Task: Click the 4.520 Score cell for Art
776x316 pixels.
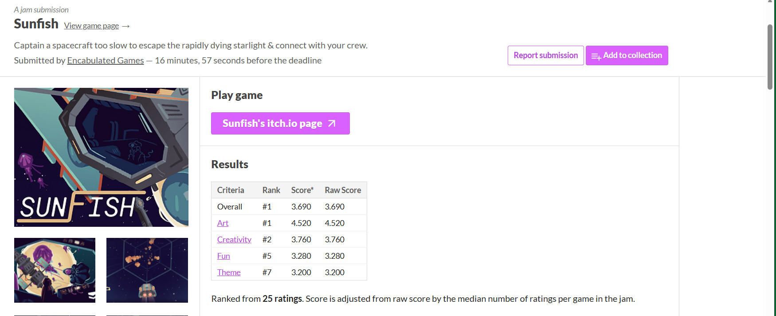Action: [301, 223]
